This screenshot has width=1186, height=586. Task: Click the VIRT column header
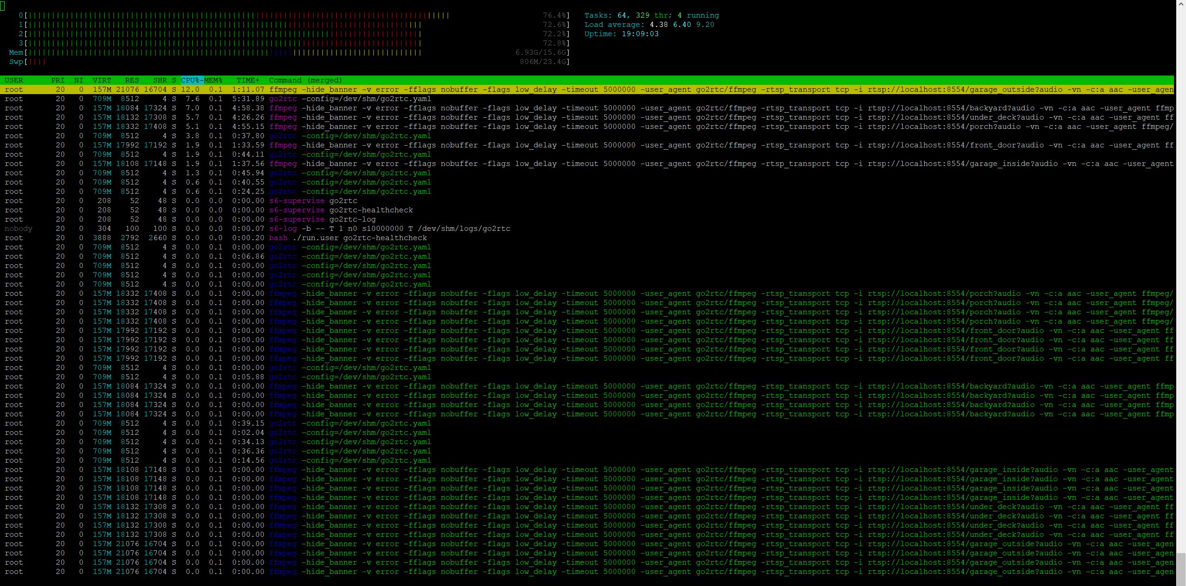click(x=102, y=80)
